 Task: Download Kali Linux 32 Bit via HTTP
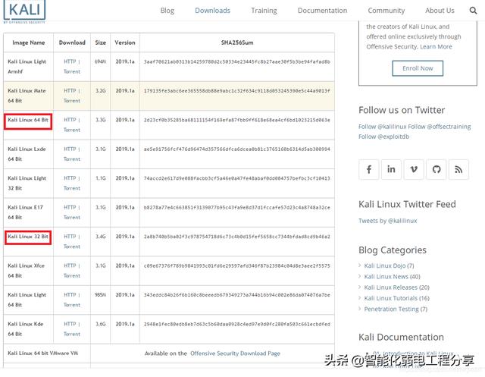tap(70, 237)
